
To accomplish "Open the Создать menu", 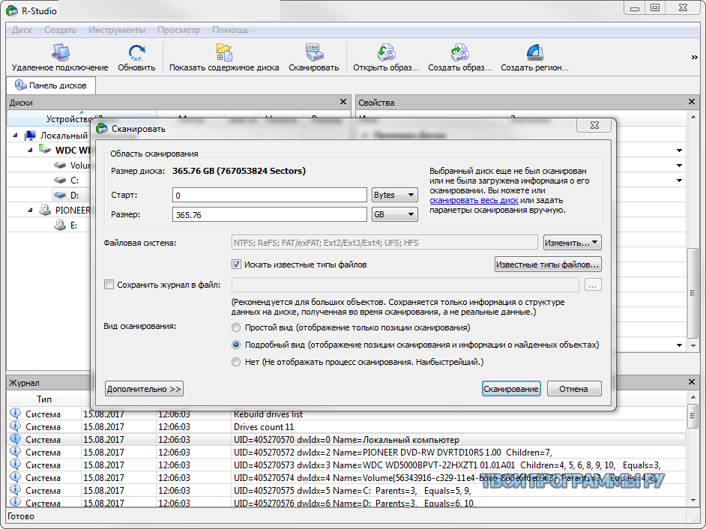I will point(61,30).
